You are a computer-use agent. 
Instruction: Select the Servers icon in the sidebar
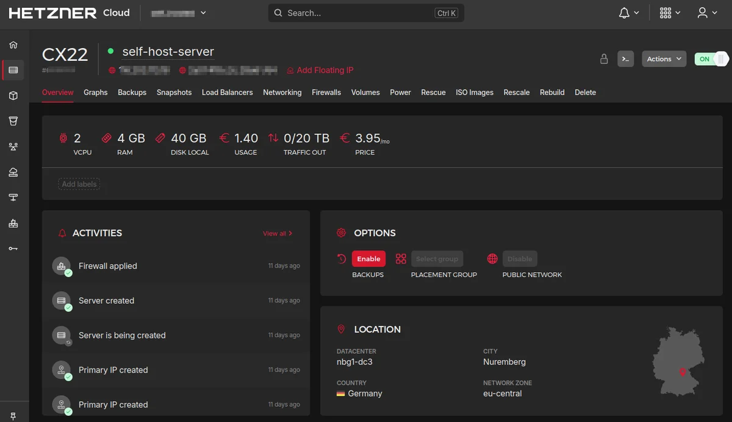coord(13,69)
